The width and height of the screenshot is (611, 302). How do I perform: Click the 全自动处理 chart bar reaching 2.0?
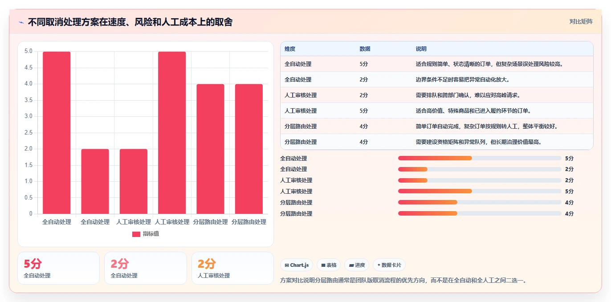coord(95,181)
